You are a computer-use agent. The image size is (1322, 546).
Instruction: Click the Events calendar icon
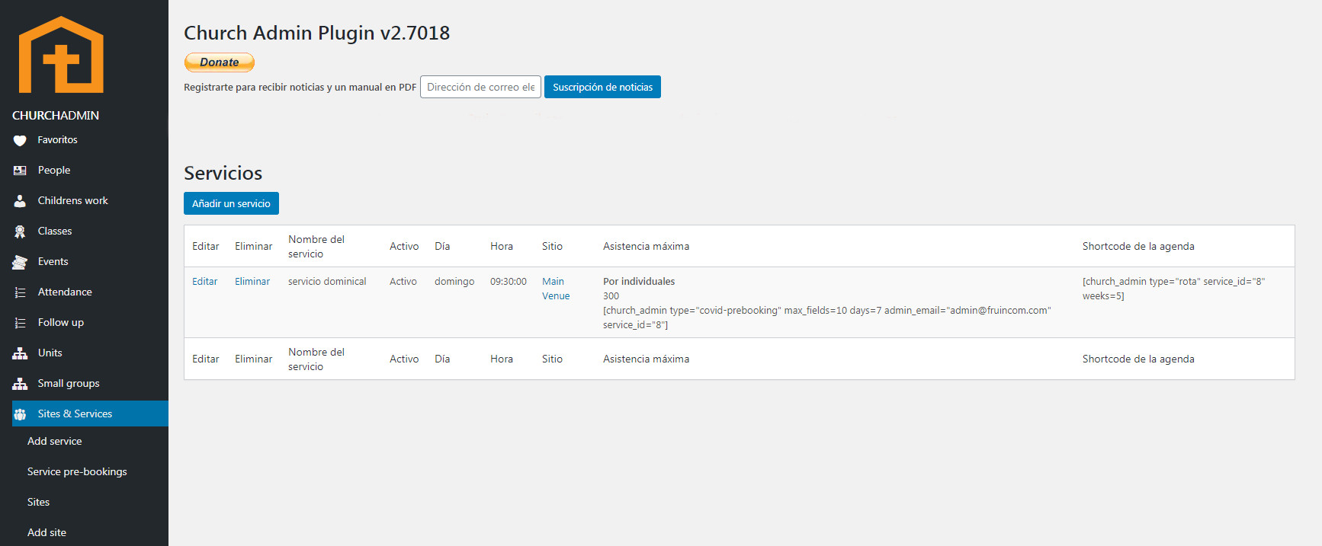tap(20, 262)
